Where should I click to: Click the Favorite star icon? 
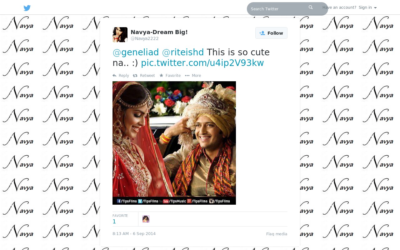(x=161, y=75)
